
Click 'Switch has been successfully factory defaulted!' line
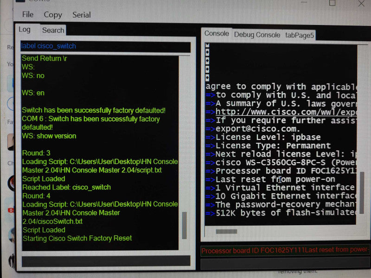94,110
